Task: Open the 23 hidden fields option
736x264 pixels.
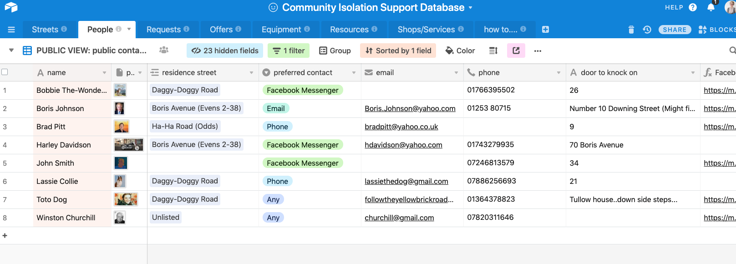Action: (x=225, y=51)
